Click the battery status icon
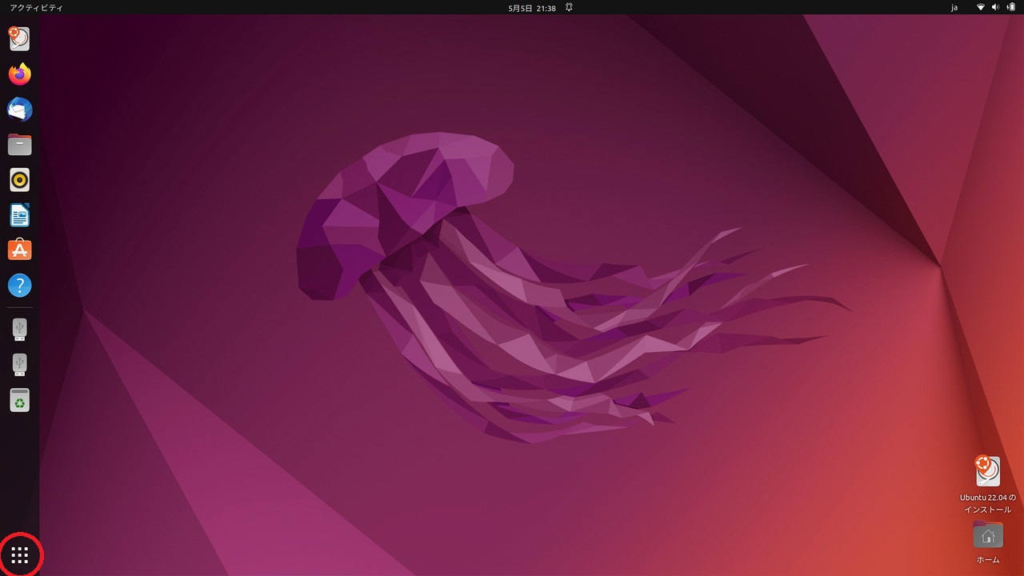The image size is (1024, 576). (x=1010, y=7)
